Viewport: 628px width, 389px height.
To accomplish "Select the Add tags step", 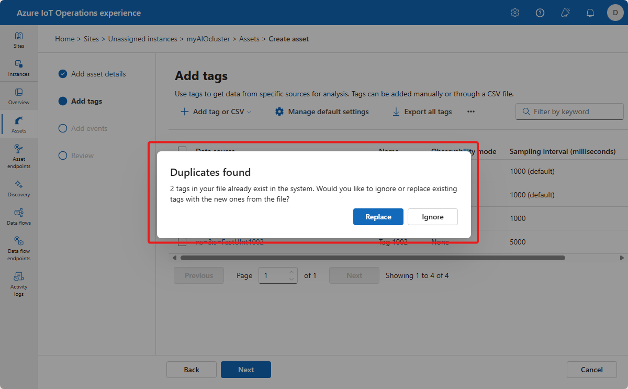I will pos(81,101).
